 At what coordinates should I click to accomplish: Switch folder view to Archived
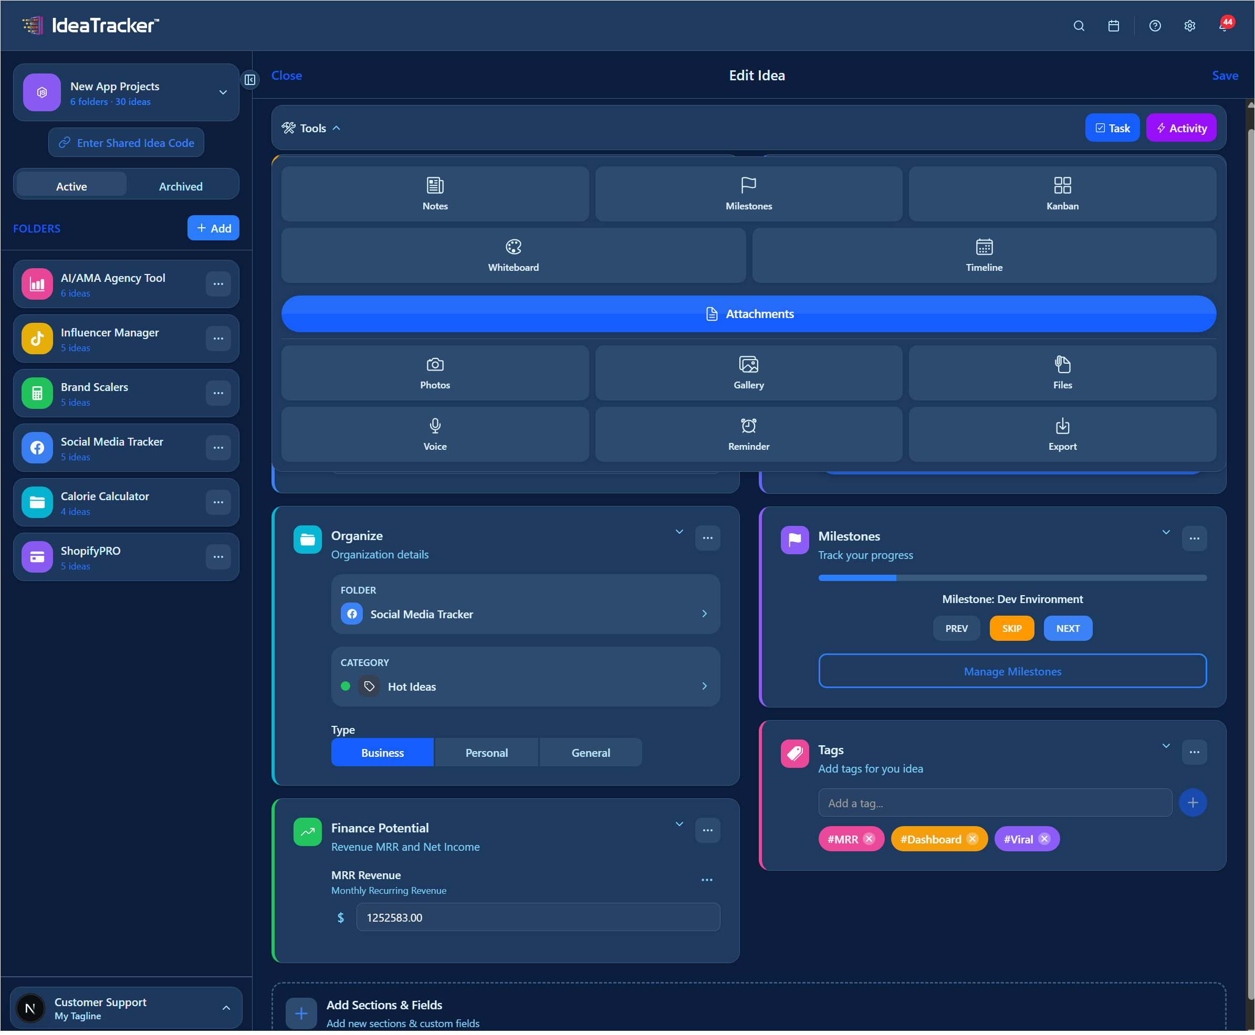[x=180, y=186]
